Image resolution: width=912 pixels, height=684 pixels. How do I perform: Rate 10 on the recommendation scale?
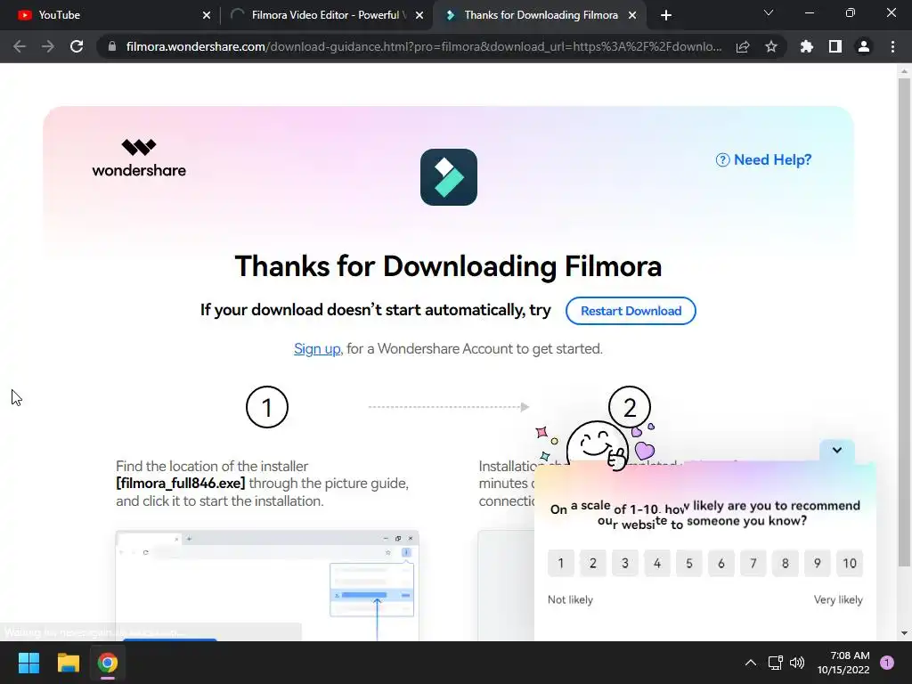[850, 563]
